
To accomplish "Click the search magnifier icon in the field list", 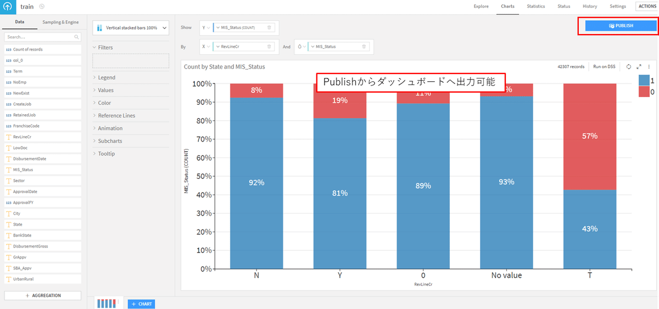I will click(x=77, y=37).
